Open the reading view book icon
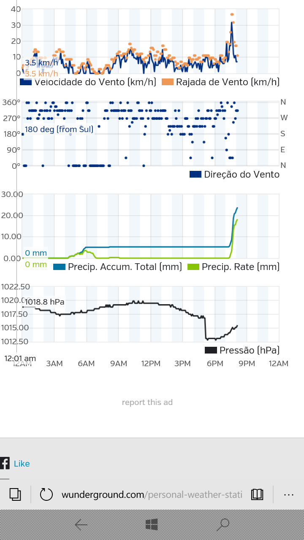304x540 pixels. (x=257, y=494)
